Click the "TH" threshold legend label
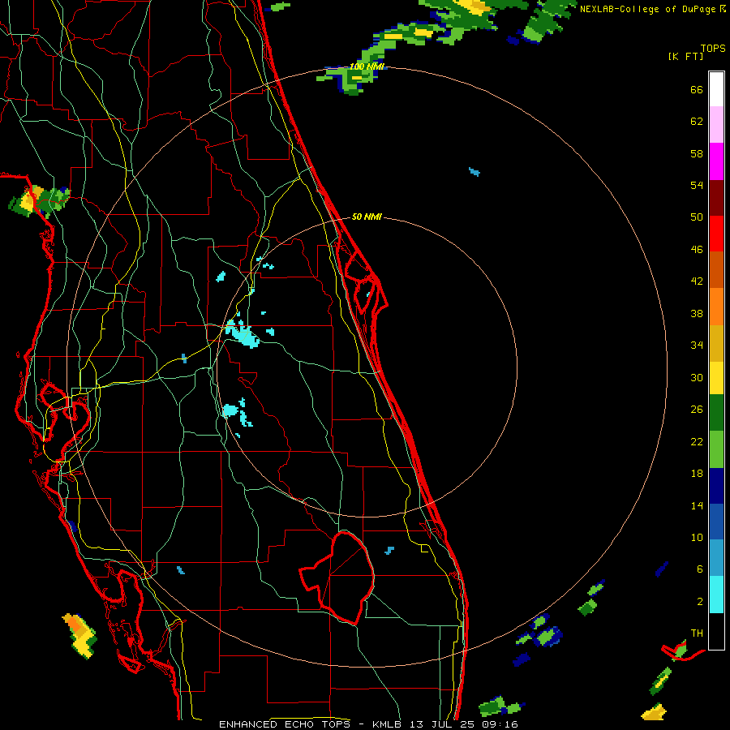Viewport: 730px width, 730px height. (x=697, y=633)
